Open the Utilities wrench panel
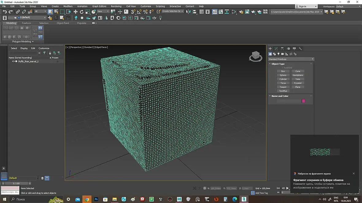This screenshot has width=362, height=203. [x=300, y=49]
